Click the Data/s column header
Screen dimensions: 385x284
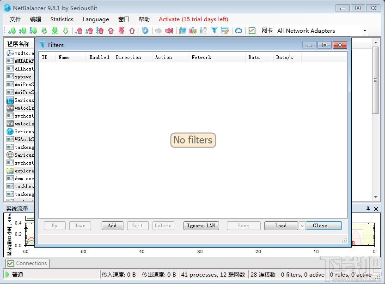pyautogui.click(x=287, y=57)
